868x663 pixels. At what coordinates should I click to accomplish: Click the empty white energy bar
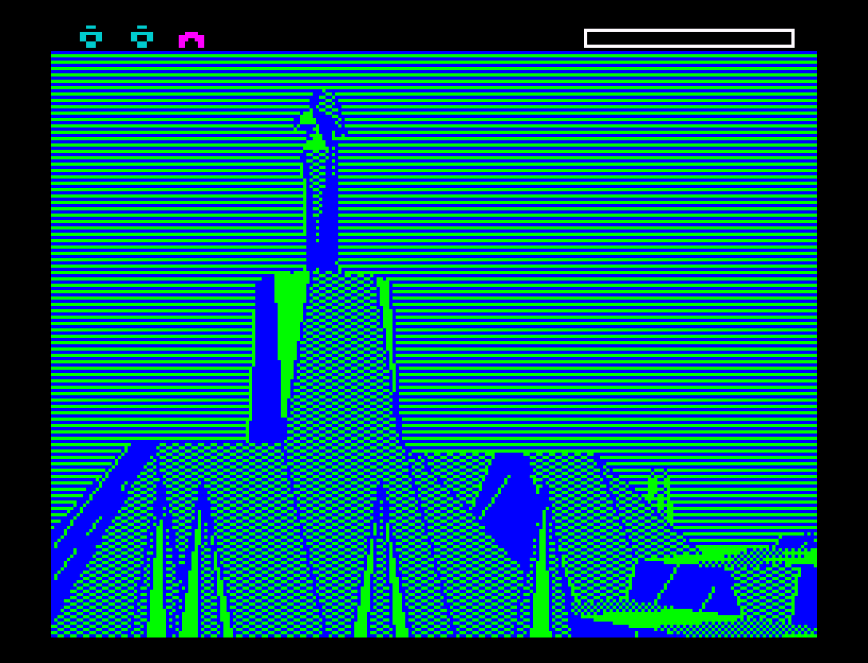click(689, 38)
